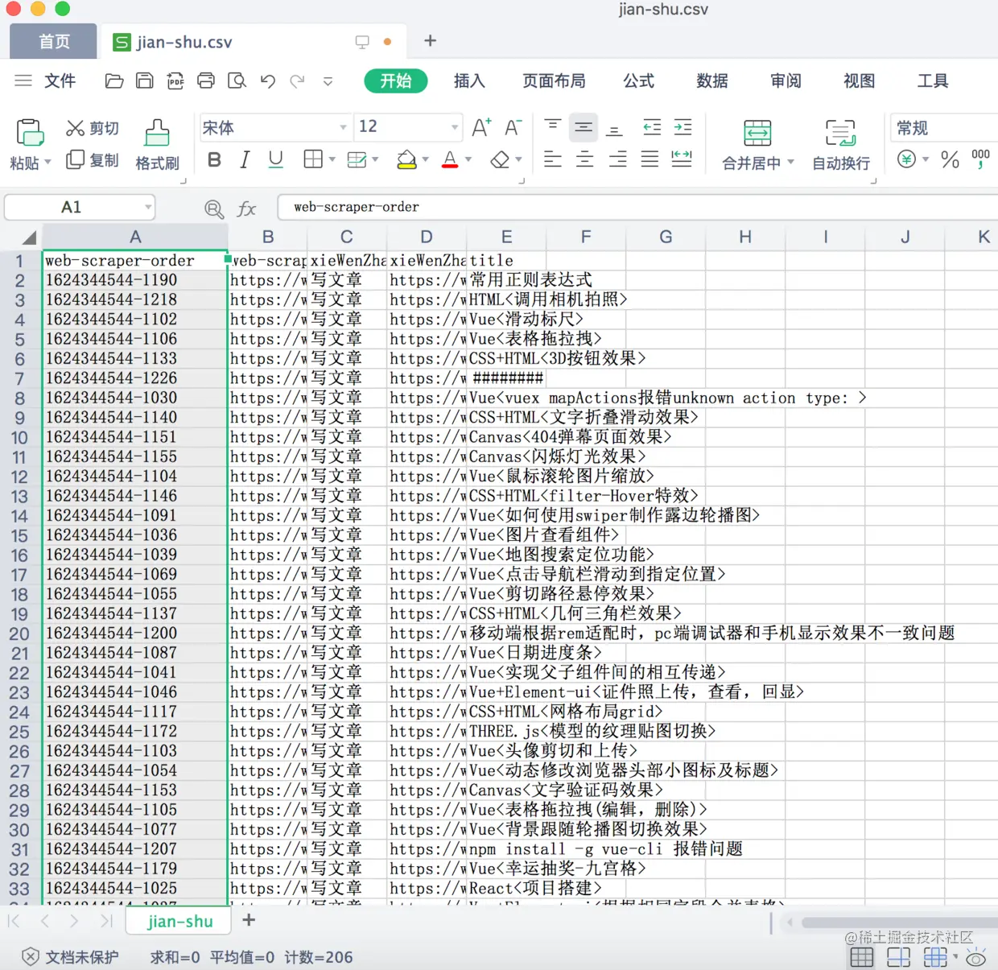Toggle Wrap Text 自动换行
The image size is (998, 970).
click(x=841, y=145)
